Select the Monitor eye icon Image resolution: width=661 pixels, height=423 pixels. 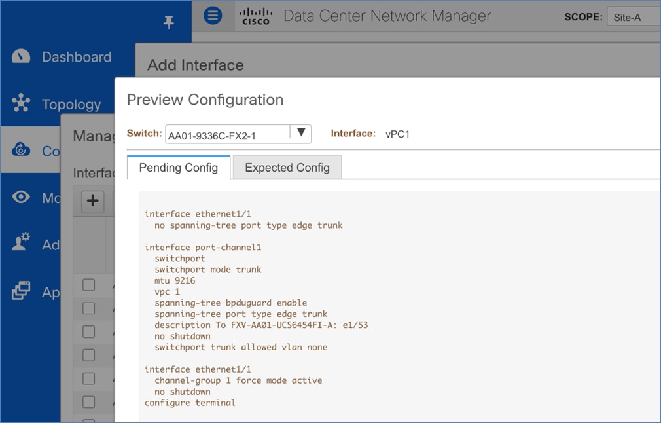(21, 196)
